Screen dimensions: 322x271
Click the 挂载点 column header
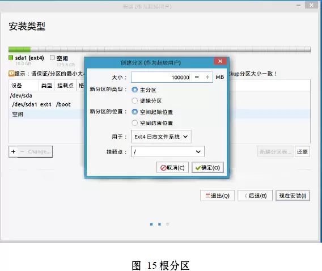tap(65, 86)
